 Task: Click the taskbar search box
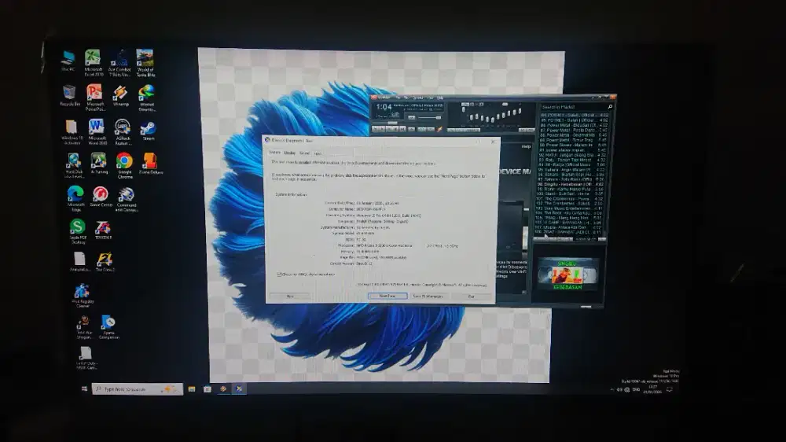(x=138, y=389)
